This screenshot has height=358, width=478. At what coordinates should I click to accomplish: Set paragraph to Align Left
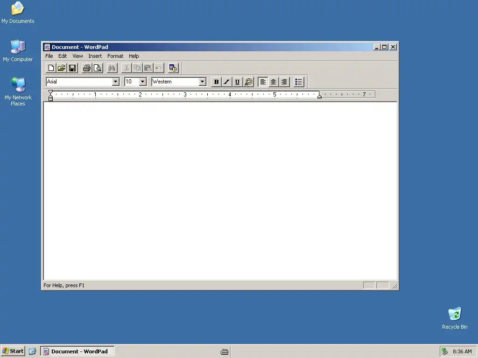263,82
